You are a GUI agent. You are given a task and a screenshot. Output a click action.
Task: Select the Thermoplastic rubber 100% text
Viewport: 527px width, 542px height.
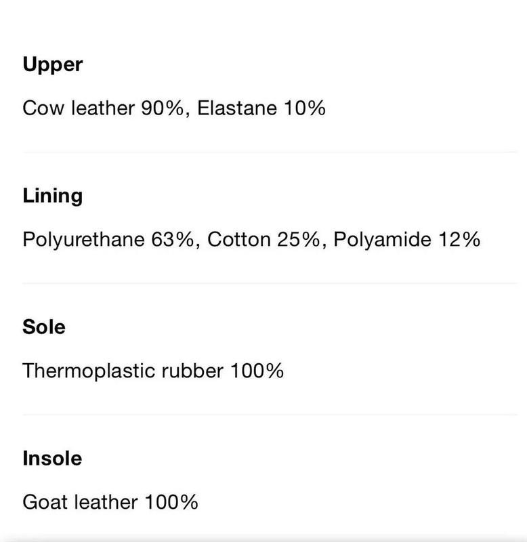click(153, 371)
